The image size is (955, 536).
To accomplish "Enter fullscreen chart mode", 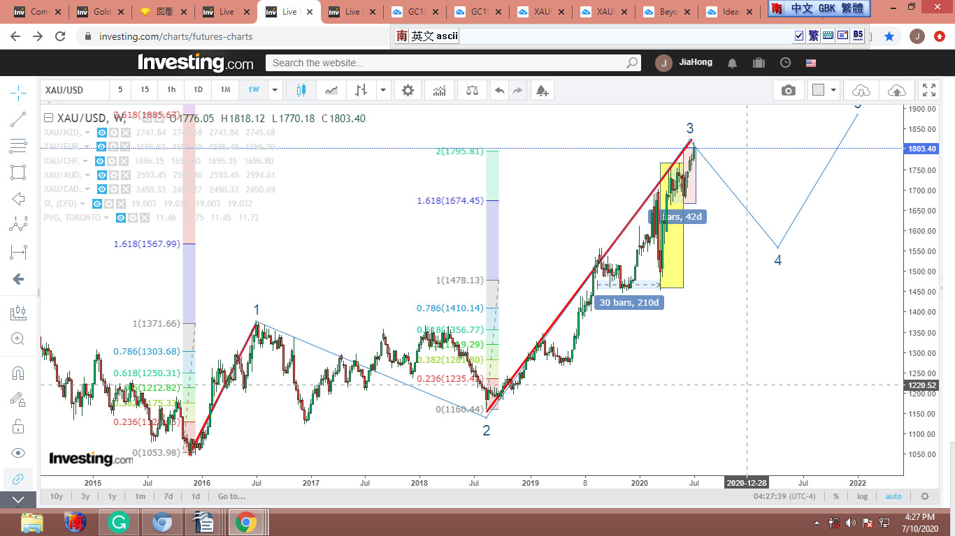I will coord(929,90).
